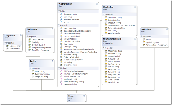
Task: Click the Temp1000 property icon
Action: 106,69
